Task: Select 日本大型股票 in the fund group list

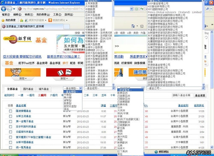Action: coord(93,15)
